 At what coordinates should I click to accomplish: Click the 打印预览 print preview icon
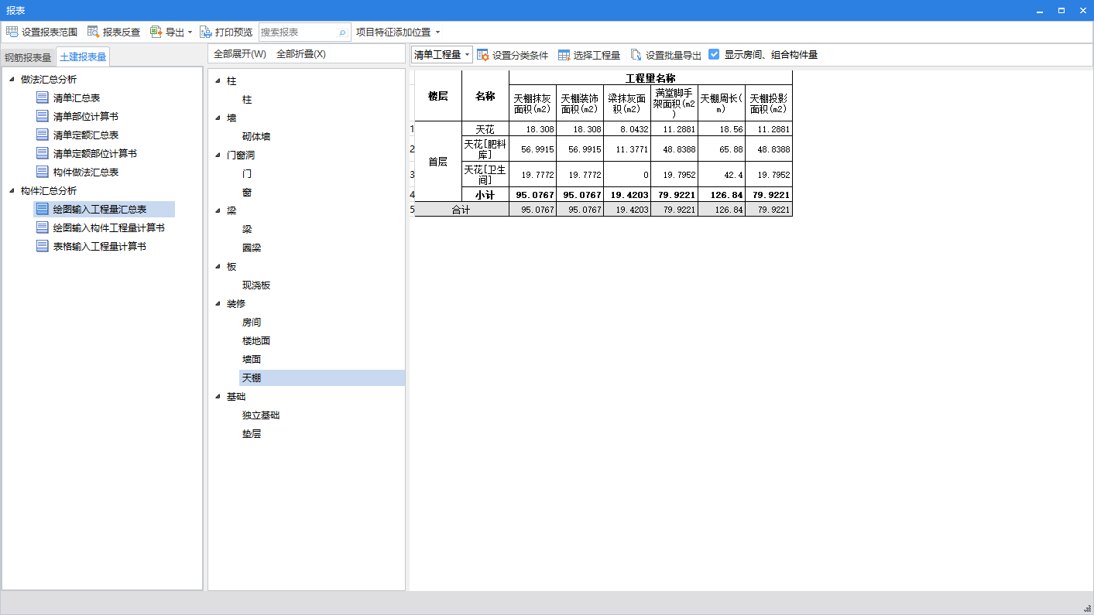click(205, 32)
